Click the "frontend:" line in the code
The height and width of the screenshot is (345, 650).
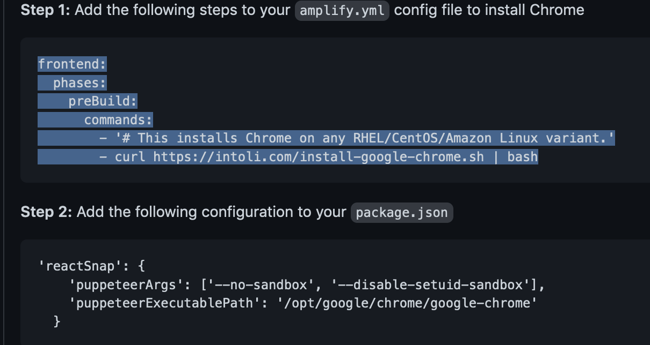pyautogui.click(x=72, y=65)
